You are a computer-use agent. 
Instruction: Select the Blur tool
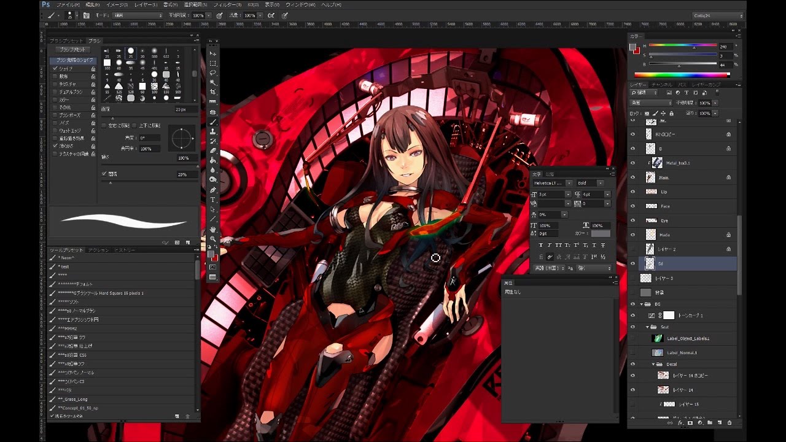(213, 169)
